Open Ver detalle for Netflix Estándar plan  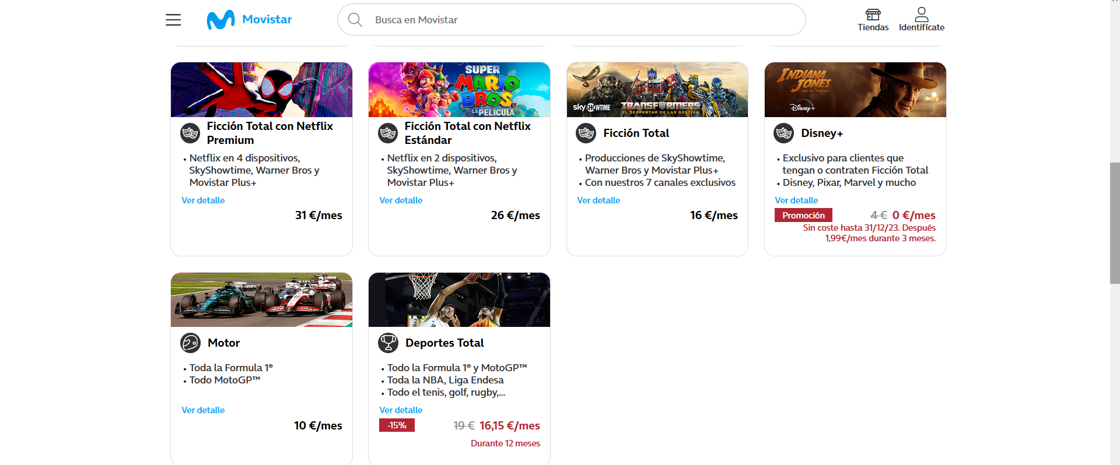(x=401, y=200)
